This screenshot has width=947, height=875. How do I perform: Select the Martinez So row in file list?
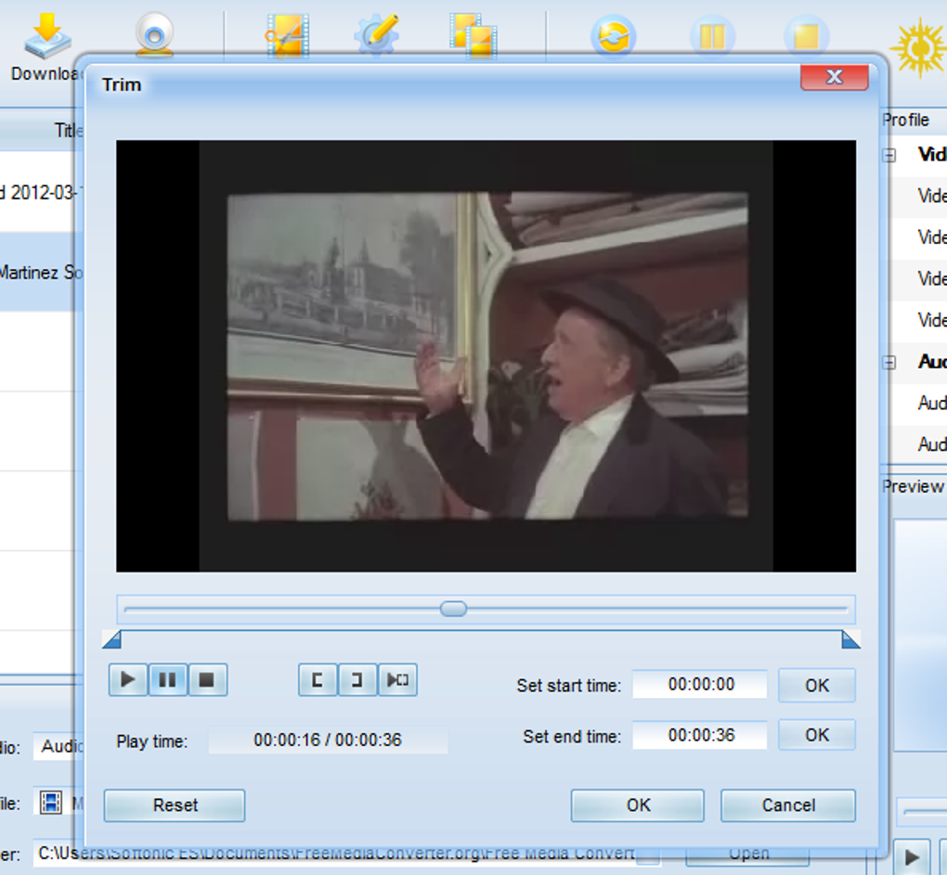click(x=41, y=272)
